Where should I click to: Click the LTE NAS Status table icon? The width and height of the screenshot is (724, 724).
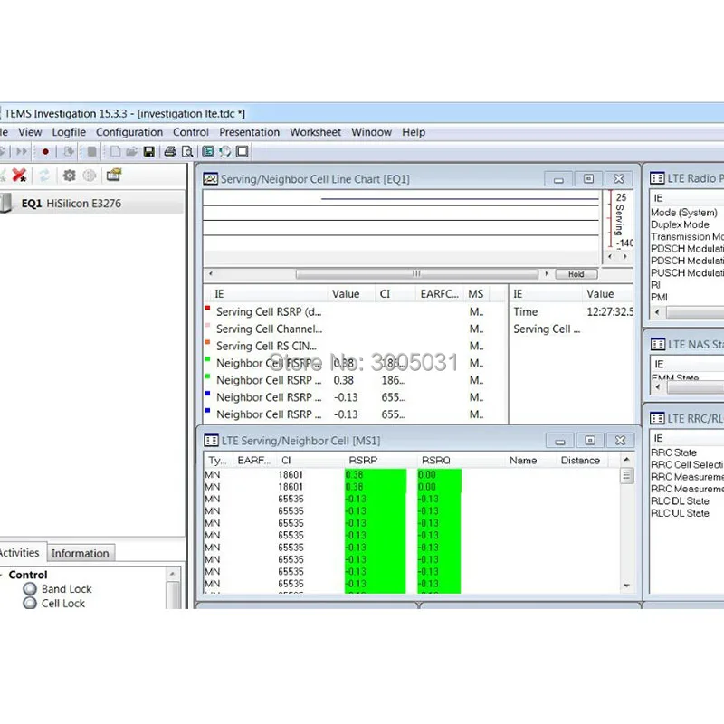tap(658, 345)
